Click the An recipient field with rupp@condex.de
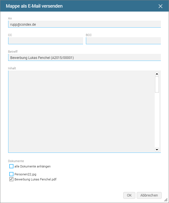 (x=84, y=24)
